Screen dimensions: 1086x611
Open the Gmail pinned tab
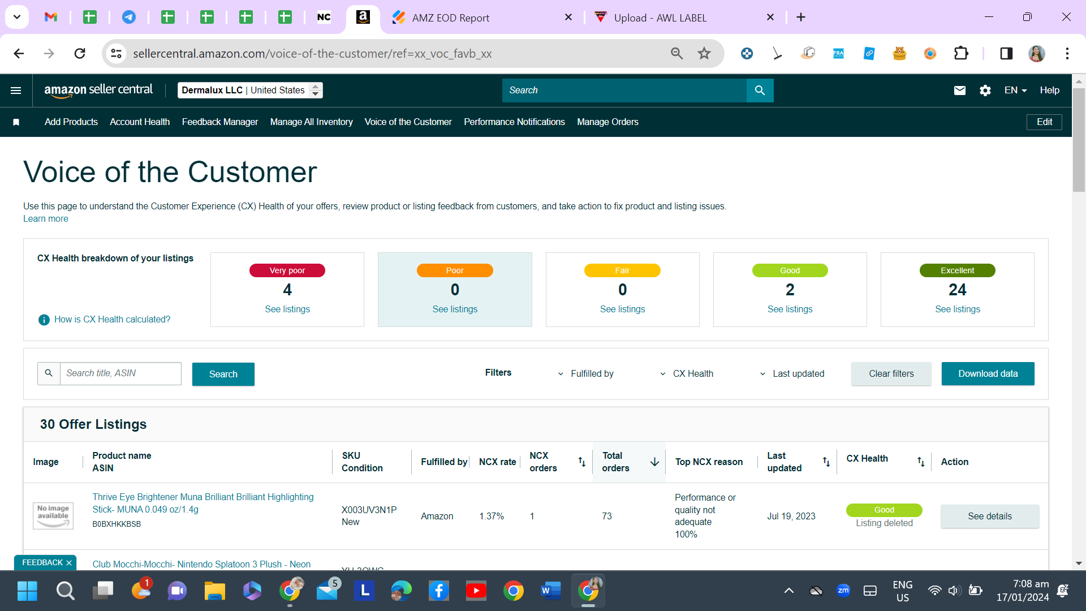coord(51,18)
